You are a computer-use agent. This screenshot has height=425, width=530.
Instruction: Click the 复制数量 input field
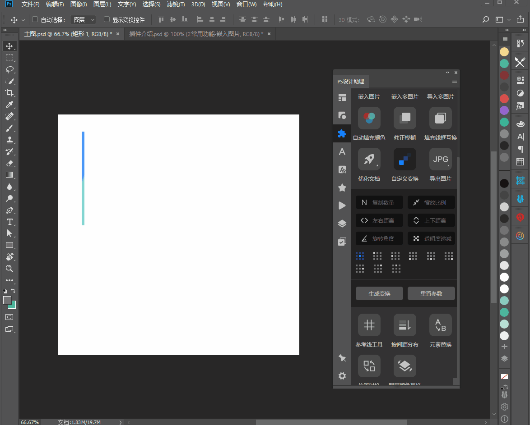click(379, 202)
